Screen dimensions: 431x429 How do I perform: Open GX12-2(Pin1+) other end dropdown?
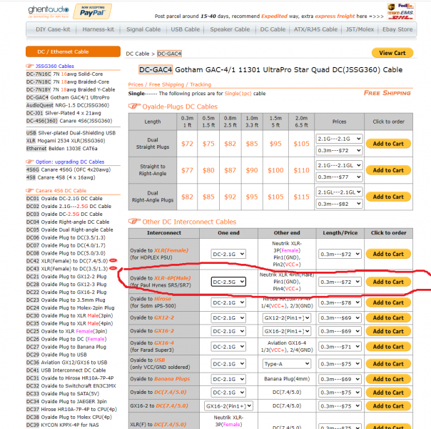[287, 317]
